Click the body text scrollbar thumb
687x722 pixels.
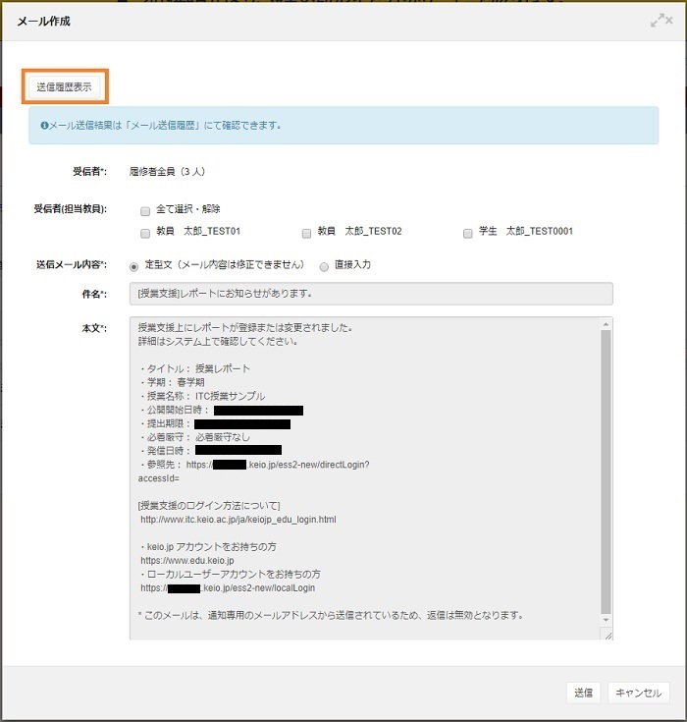(x=606, y=472)
